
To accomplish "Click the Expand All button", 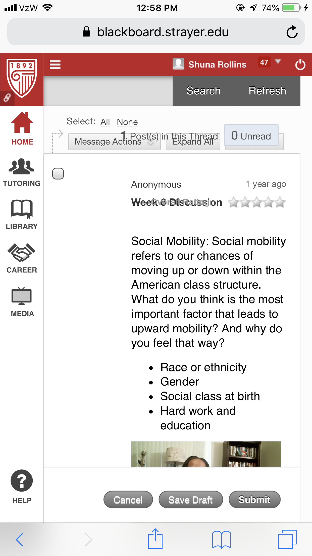I will (x=193, y=142).
